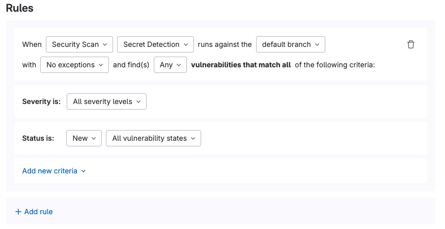Viewport: 445px width, 229px height.
Task: Expand the default branch selector
Action: coord(291,44)
